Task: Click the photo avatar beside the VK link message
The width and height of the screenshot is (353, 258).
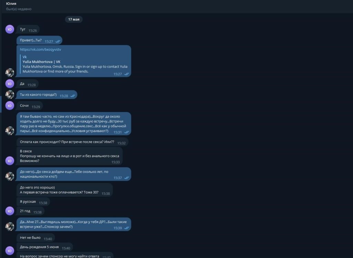Action: click(x=10, y=73)
